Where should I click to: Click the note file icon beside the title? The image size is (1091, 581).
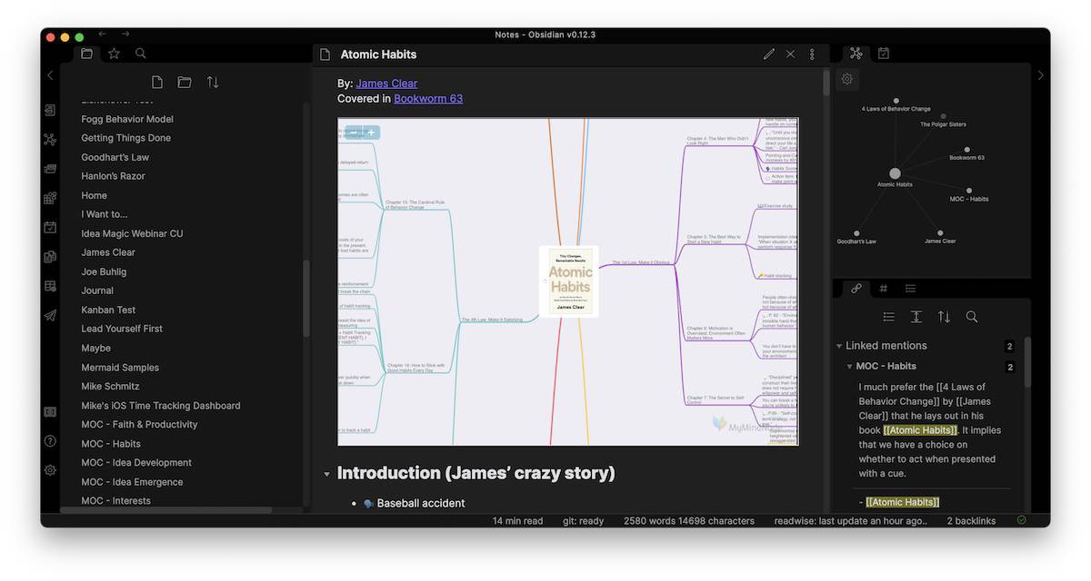(x=325, y=54)
